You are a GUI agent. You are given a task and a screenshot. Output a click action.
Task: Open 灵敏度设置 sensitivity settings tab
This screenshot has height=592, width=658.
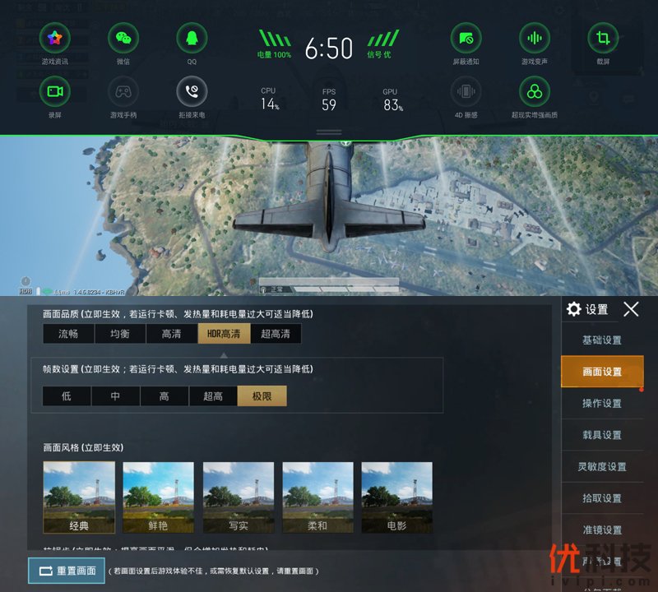click(602, 467)
